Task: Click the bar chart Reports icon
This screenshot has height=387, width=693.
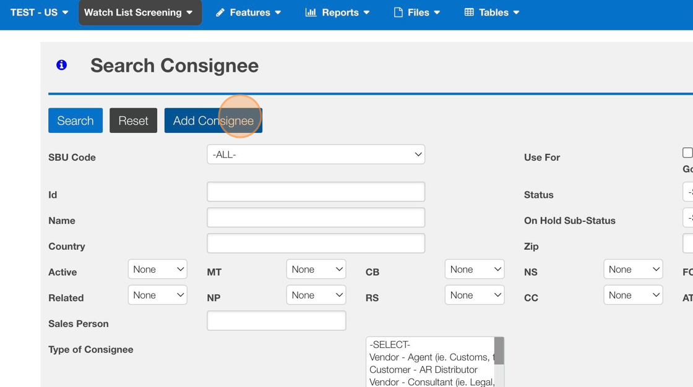Action: [x=311, y=12]
